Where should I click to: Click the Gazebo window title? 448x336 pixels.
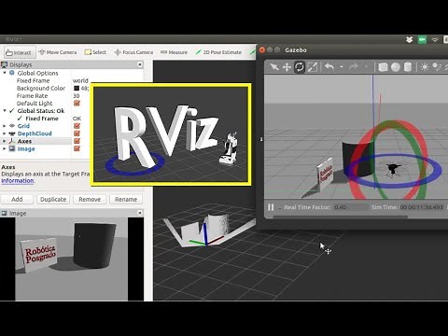[x=296, y=49]
